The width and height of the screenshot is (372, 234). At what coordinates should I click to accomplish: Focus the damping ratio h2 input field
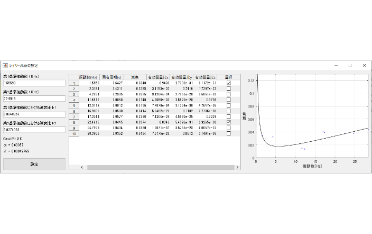tap(34, 129)
